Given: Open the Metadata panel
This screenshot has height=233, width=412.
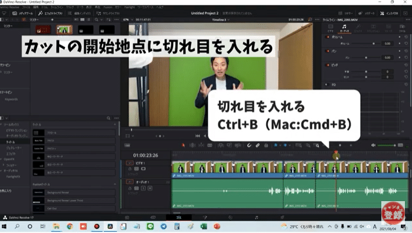Looking at the screenshot, I should [367, 13].
